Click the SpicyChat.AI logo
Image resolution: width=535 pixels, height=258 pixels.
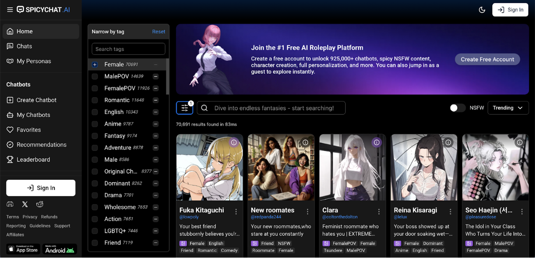[43, 9]
